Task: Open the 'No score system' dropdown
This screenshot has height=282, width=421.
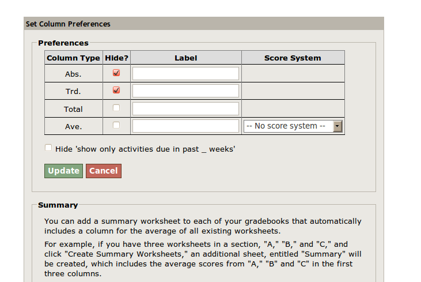Action: (293, 126)
